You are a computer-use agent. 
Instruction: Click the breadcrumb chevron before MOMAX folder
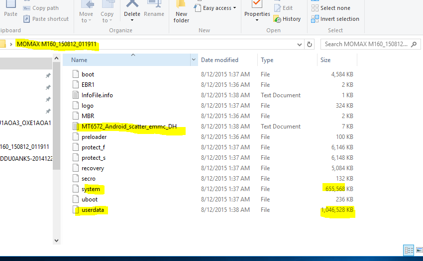tap(11, 44)
